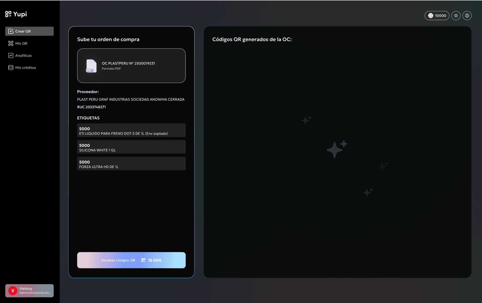Open the Crear QR menu item

pyautogui.click(x=29, y=31)
